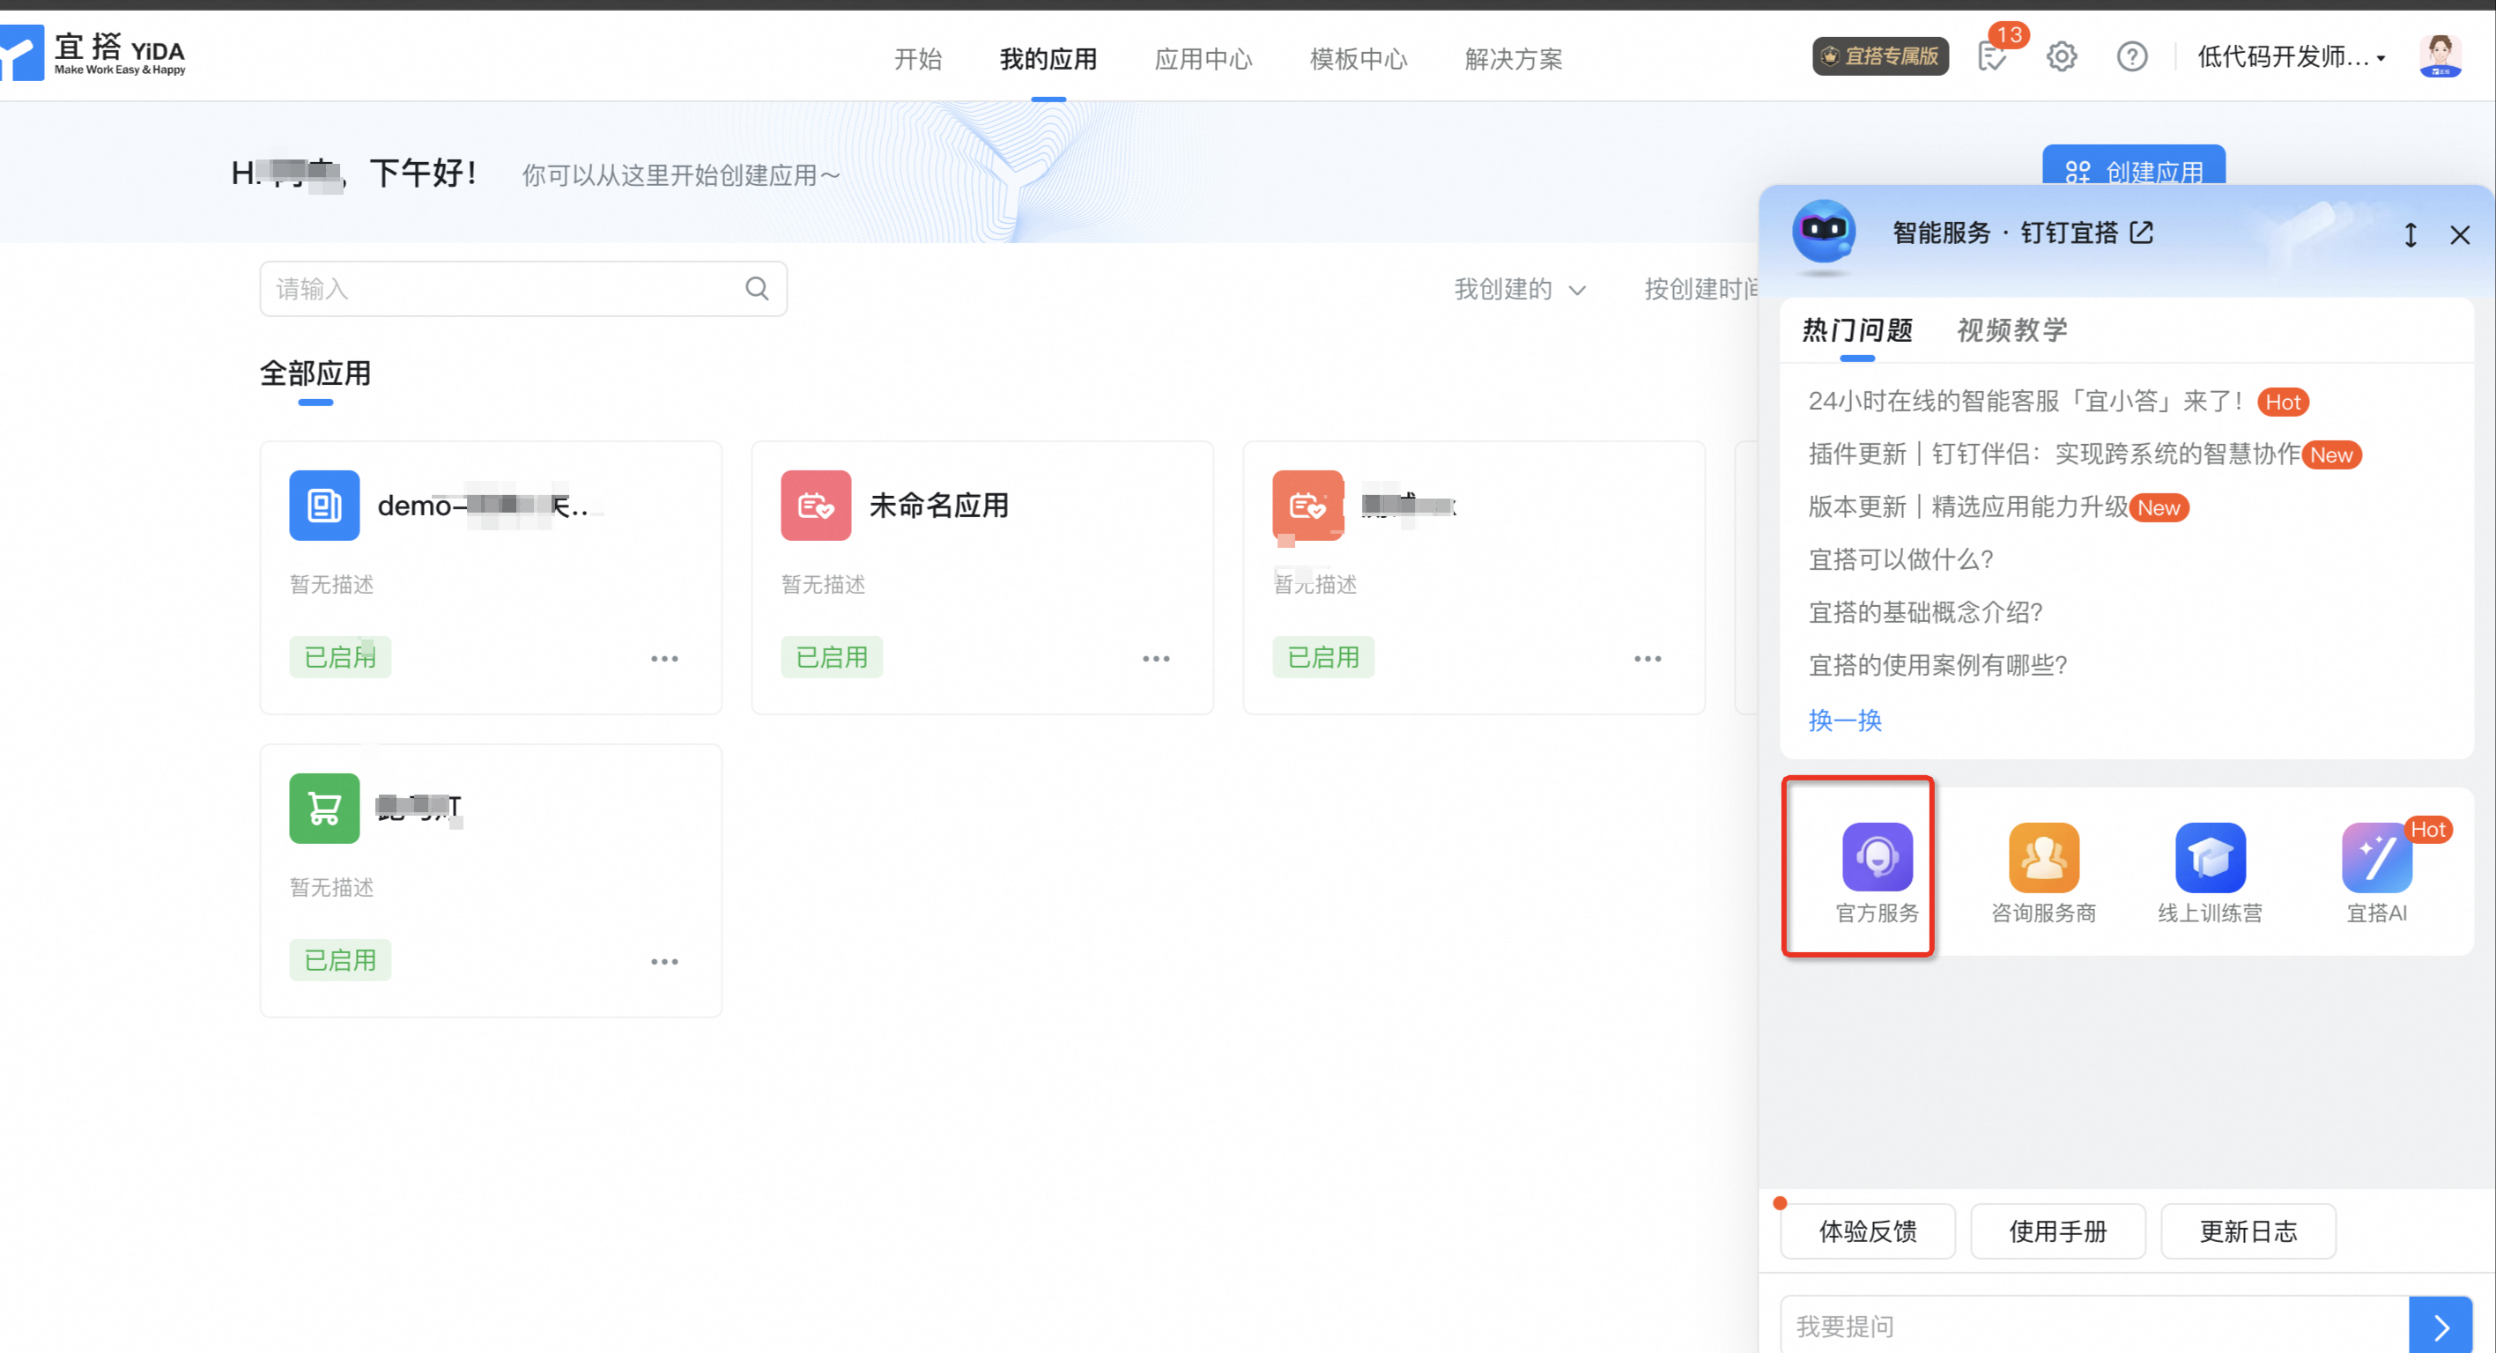This screenshot has height=1353, width=2496.
Task: Go to 开始 navigation tab
Action: click(917, 59)
